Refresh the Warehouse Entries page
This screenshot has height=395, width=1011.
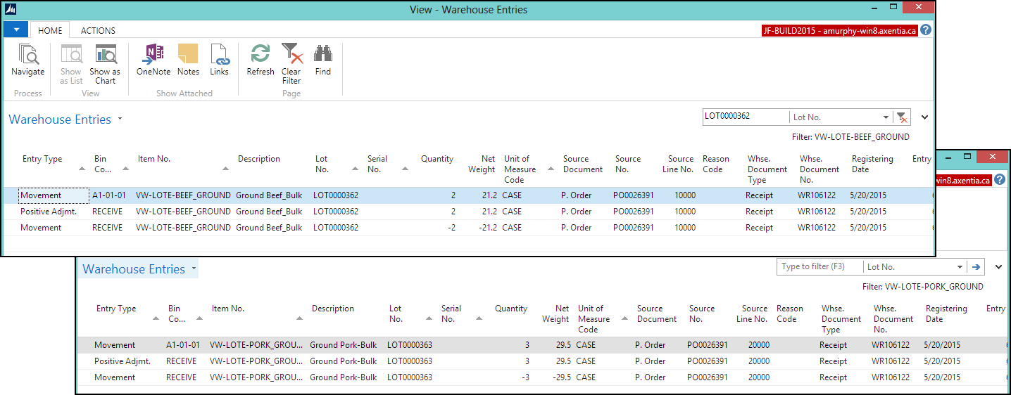[260, 55]
